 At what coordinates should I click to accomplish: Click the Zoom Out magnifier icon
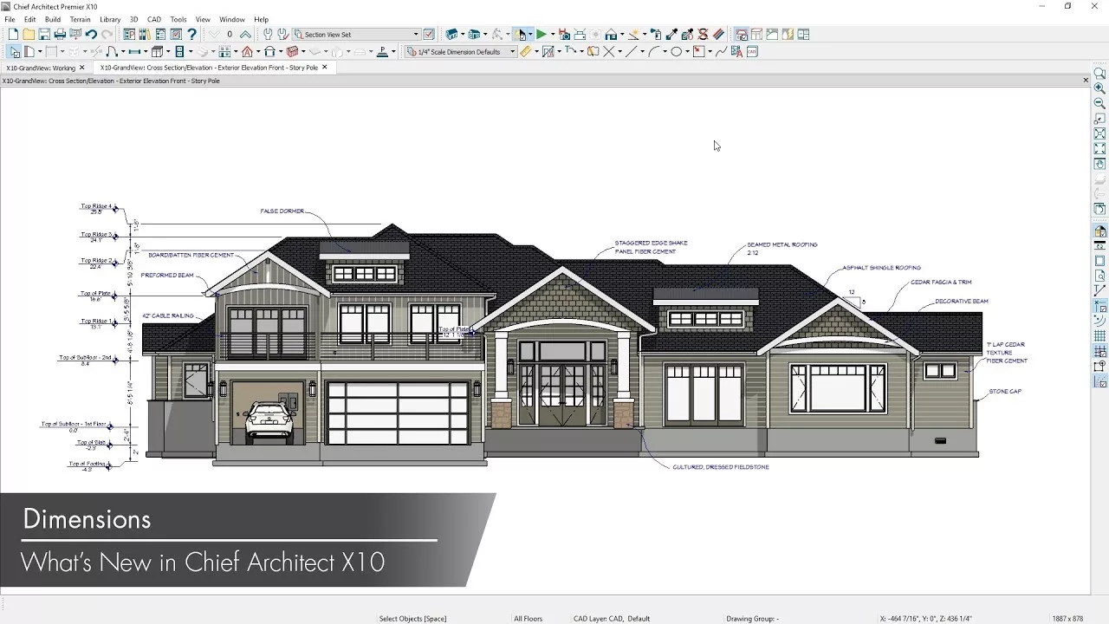(1099, 103)
